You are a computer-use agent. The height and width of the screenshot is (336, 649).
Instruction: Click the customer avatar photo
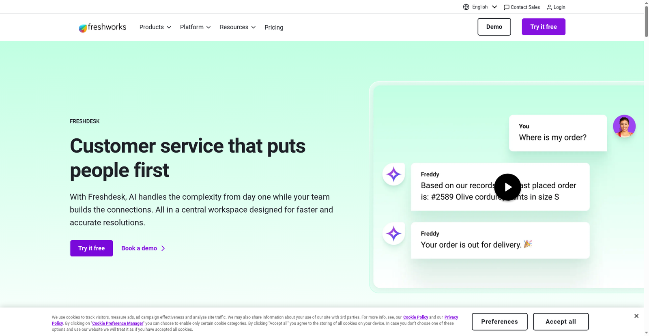(624, 126)
